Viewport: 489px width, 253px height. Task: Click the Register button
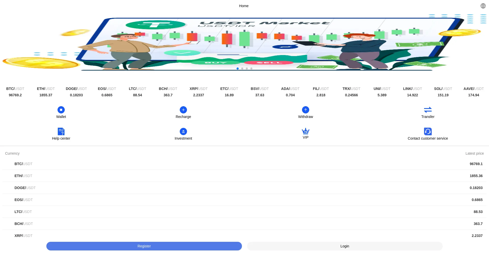pyautogui.click(x=144, y=246)
